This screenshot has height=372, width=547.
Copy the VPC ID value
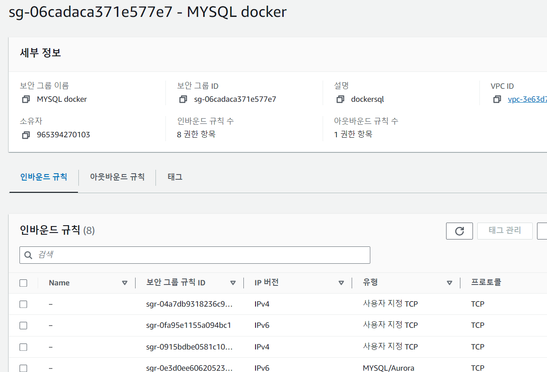tap(497, 99)
